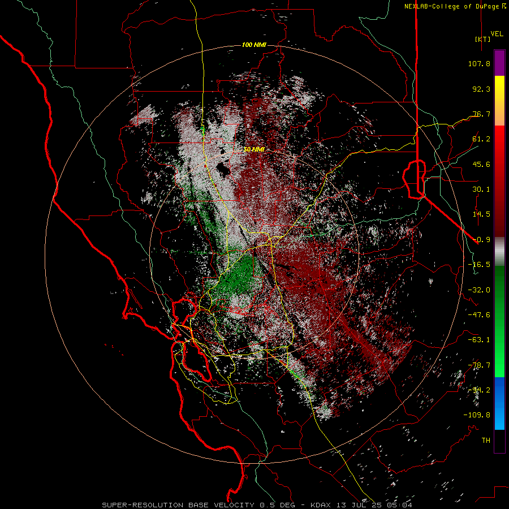Click the bright green color bar segment
The image size is (509, 509).
point(499,321)
